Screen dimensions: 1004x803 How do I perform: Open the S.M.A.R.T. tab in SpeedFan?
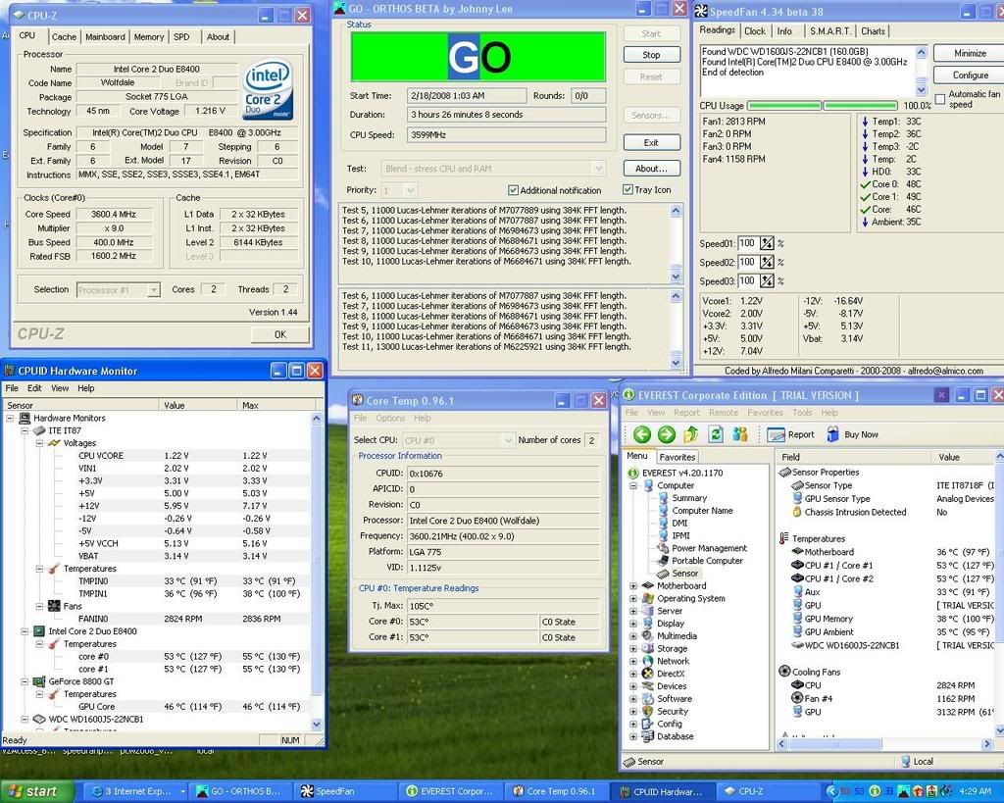pos(829,30)
